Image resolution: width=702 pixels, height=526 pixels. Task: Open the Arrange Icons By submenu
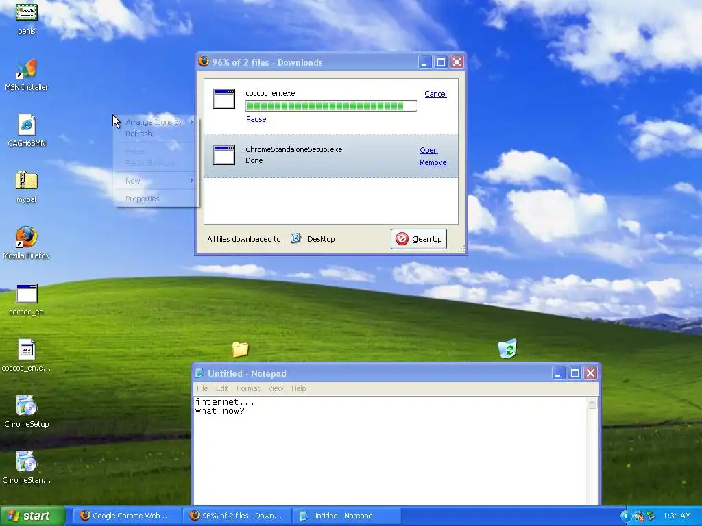click(x=156, y=122)
